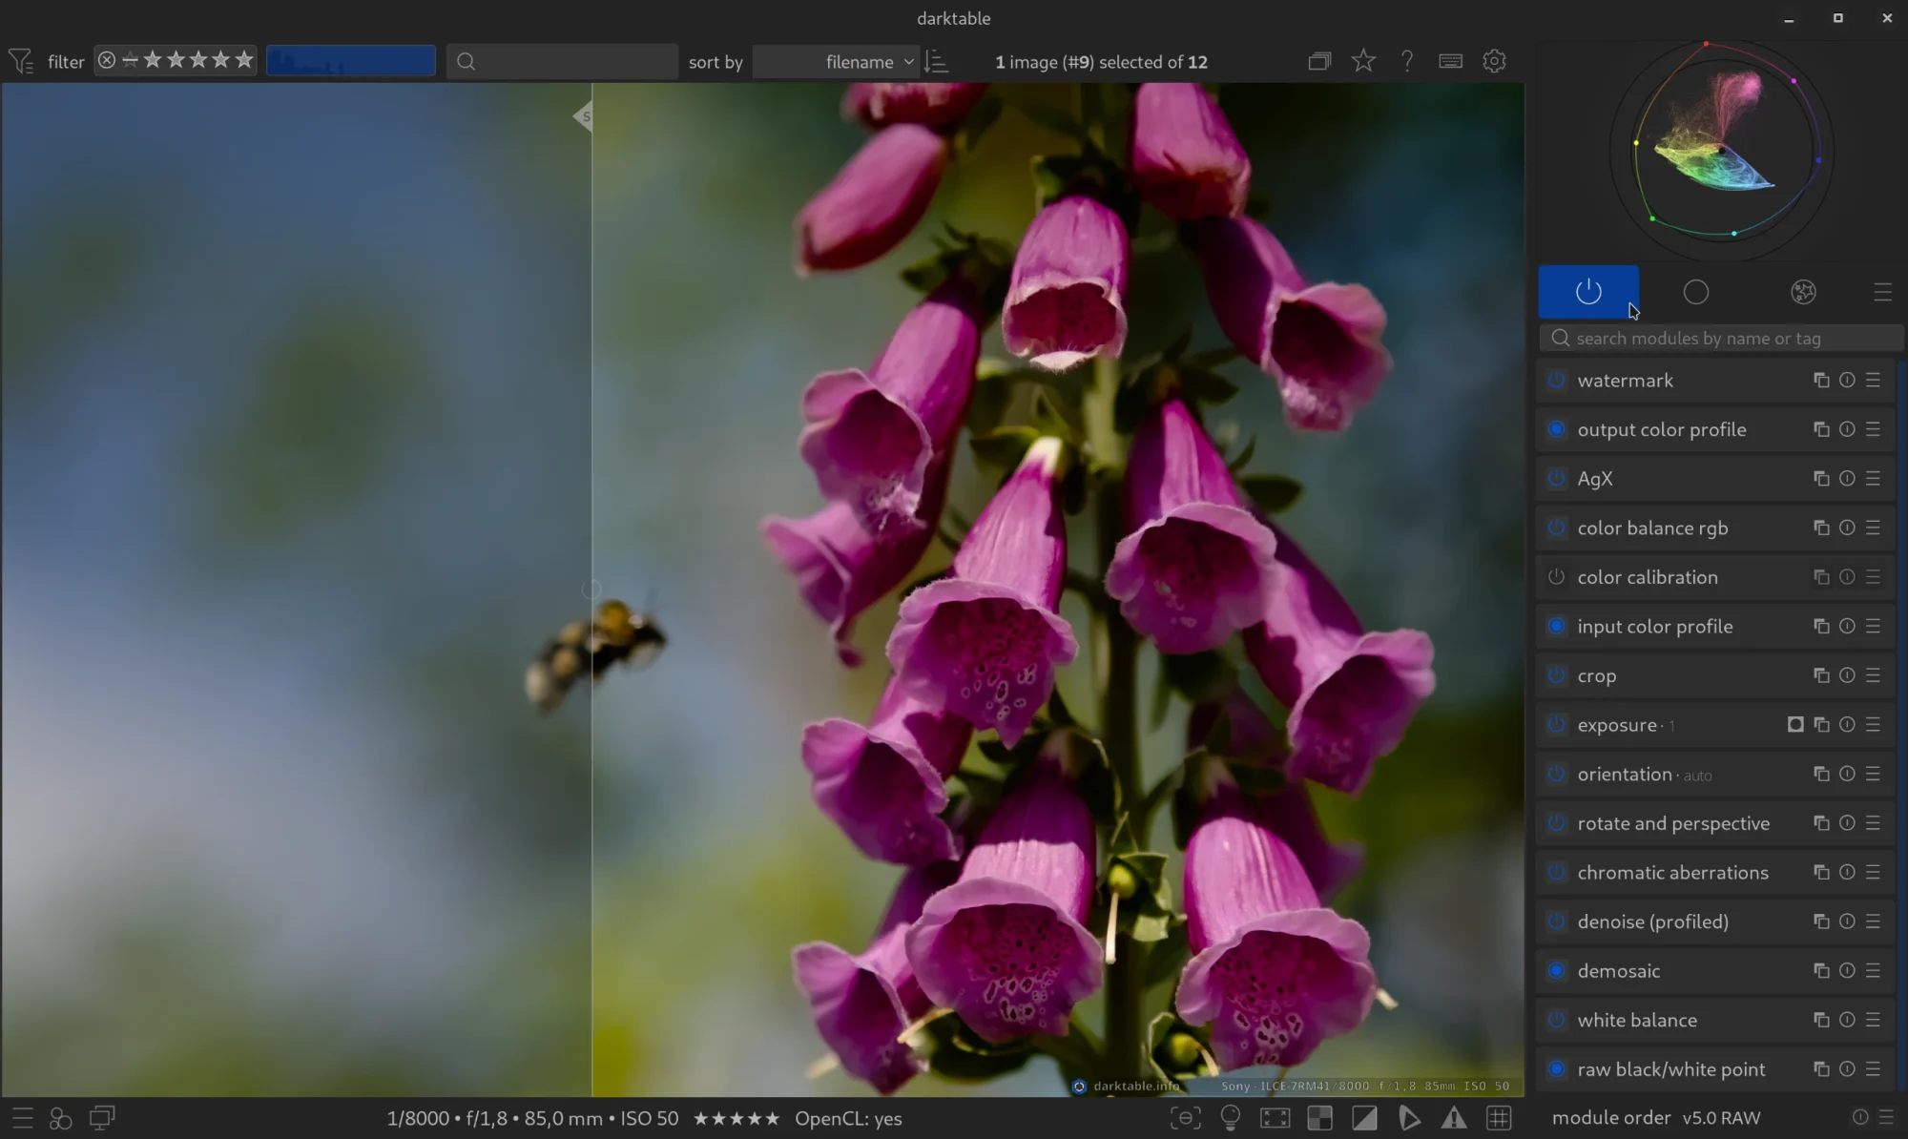Open presets menu for white balance

[x=1873, y=1020]
